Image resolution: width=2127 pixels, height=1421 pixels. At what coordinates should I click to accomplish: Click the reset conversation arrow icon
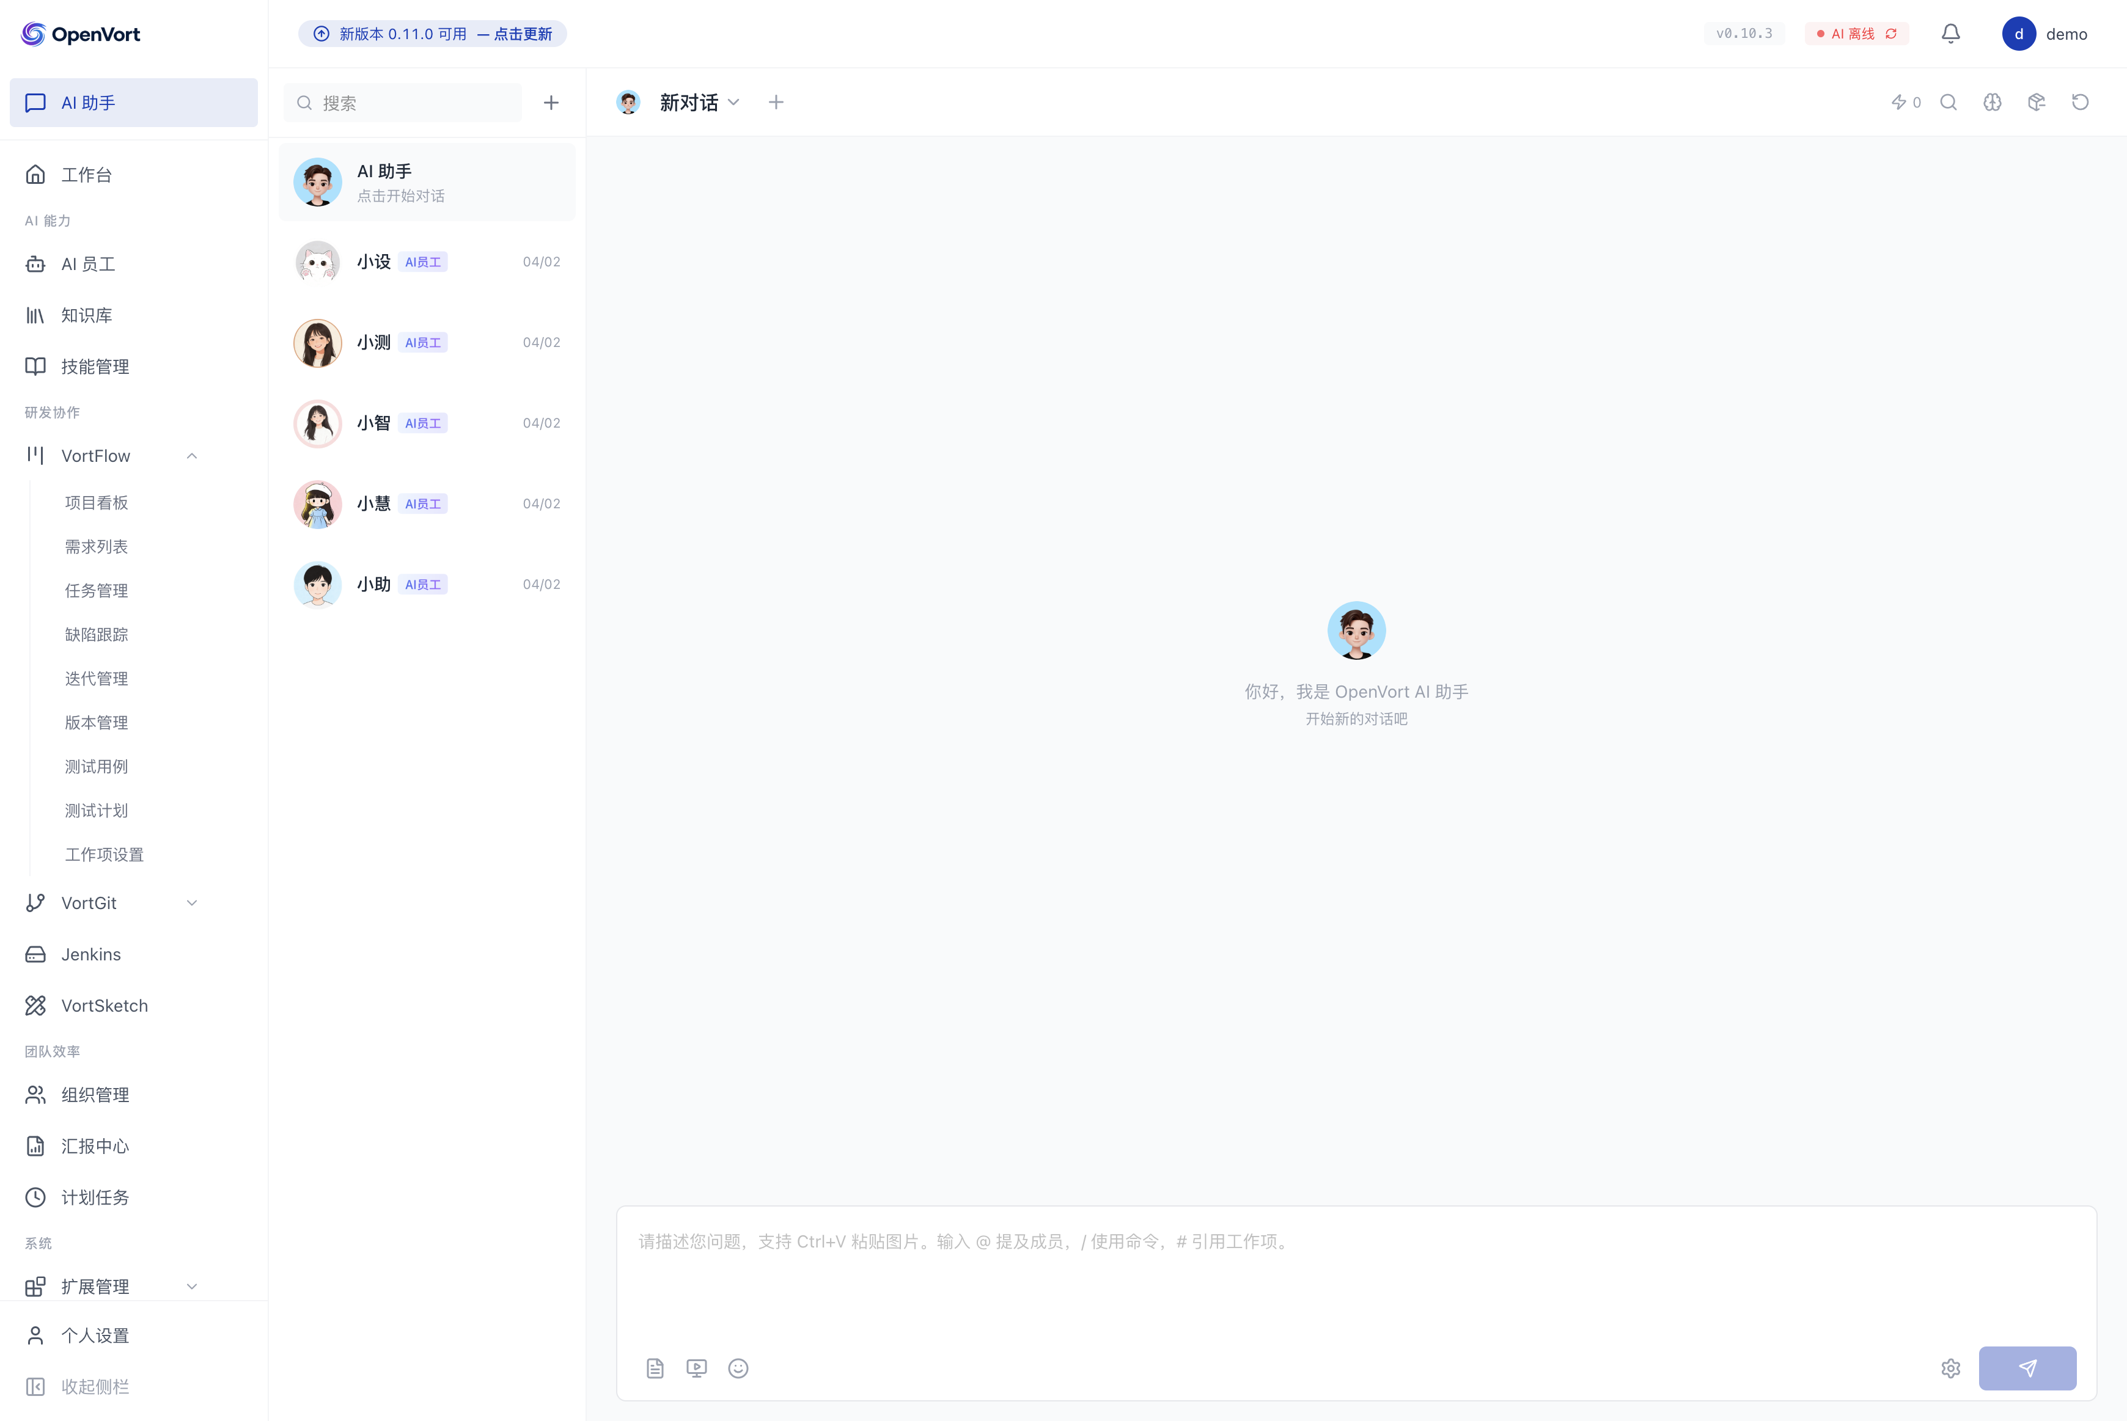(x=2081, y=103)
